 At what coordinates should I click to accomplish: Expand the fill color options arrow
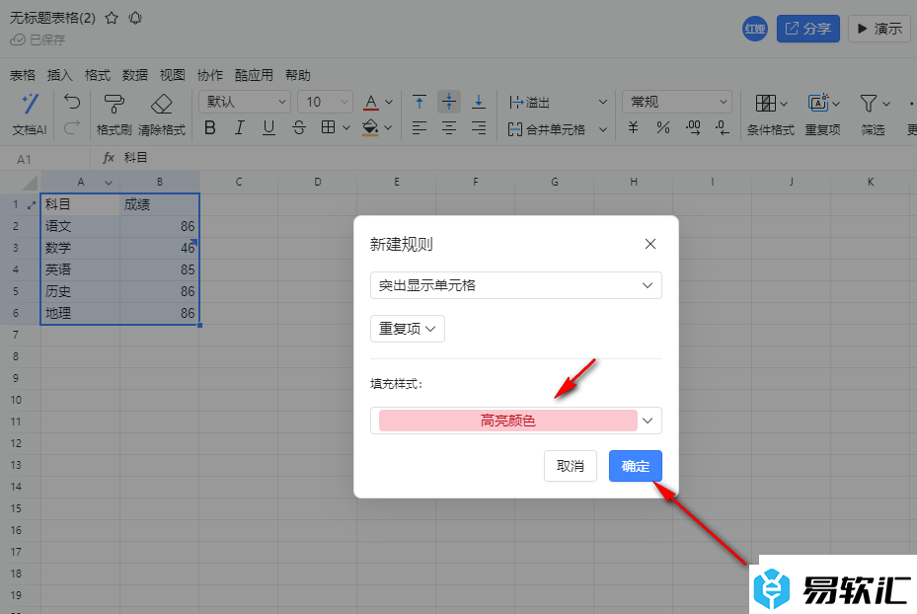388,127
